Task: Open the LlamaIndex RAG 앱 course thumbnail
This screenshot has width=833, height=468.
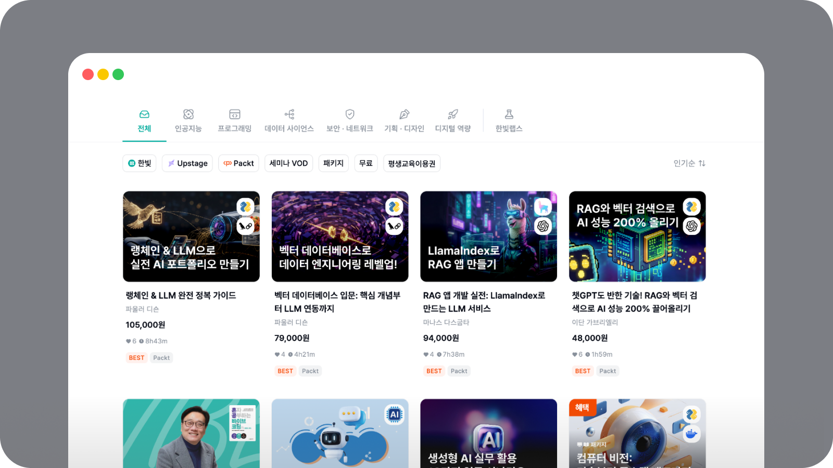Action: pyautogui.click(x=489, y=237)
